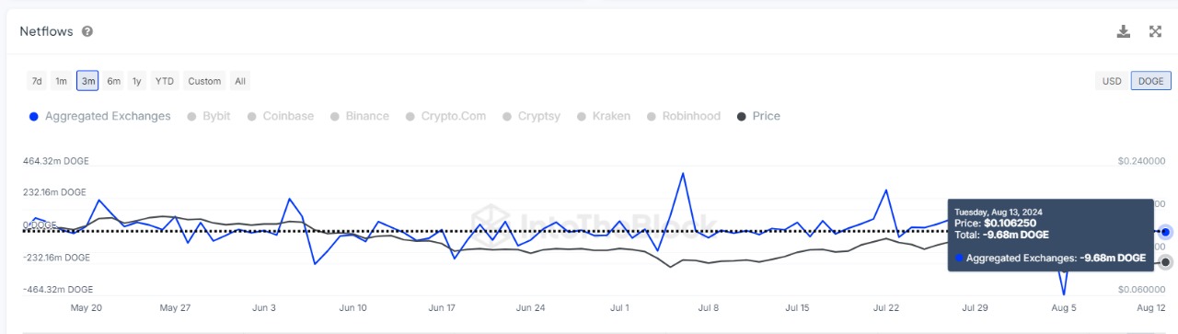Click the Jun 10 axis label
The width and height of the screenshot is (1178, 334).
pyautogui.click(x=352, y=308)
